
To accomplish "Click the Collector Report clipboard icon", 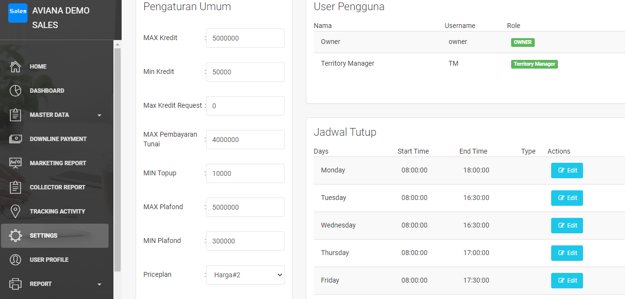I will tap(15, 187).
